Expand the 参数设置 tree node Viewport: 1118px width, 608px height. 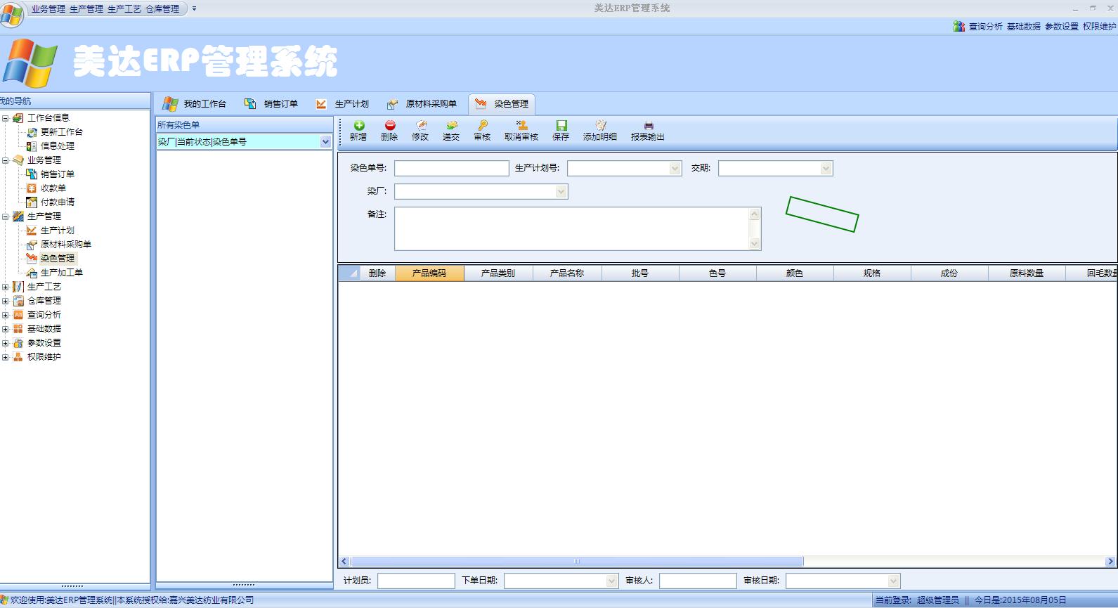tap(6, 343)
